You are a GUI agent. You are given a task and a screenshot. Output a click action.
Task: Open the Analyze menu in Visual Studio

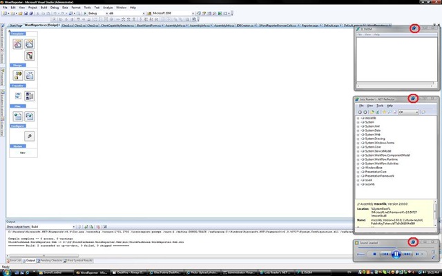click(108, 8)
